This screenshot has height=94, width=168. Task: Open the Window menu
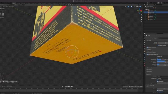6,3
